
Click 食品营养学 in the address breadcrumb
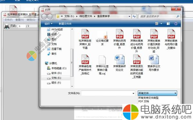(x=103, y=16)
